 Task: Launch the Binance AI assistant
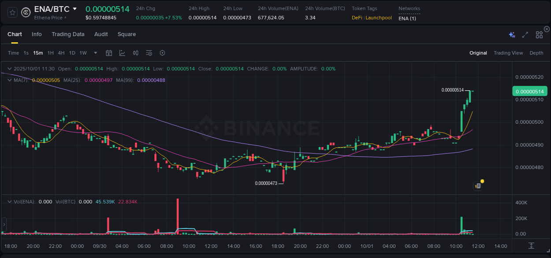pos(511,34)
